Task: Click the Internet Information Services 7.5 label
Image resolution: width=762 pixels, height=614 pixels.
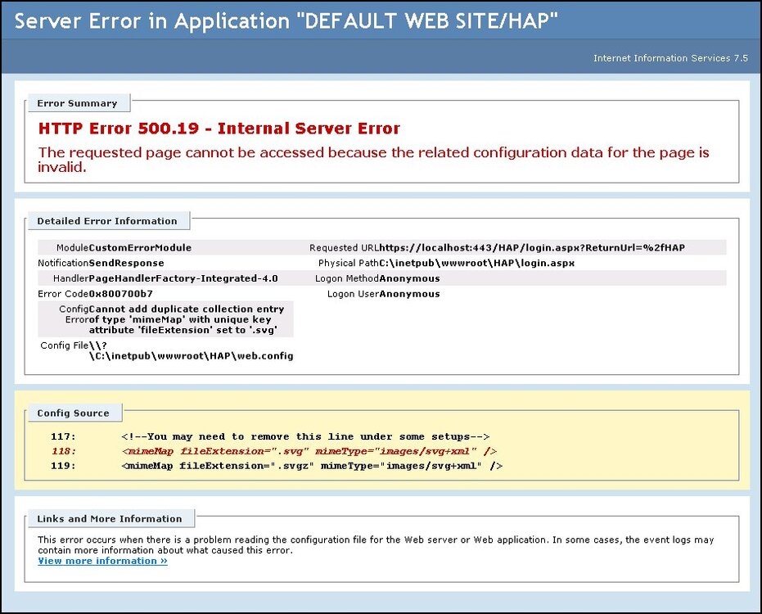Action: (671, 58)
